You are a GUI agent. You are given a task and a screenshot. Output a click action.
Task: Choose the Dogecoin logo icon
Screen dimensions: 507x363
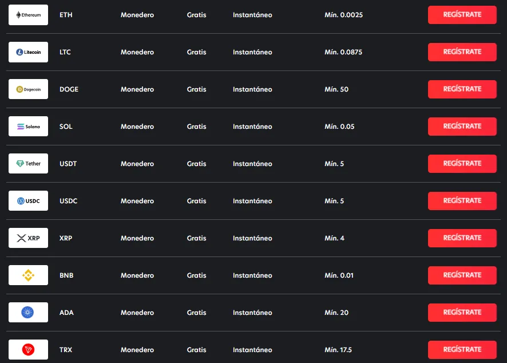tap(28, 89)
